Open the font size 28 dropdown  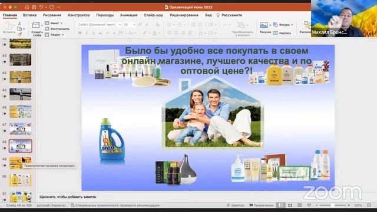pos(134,25)
